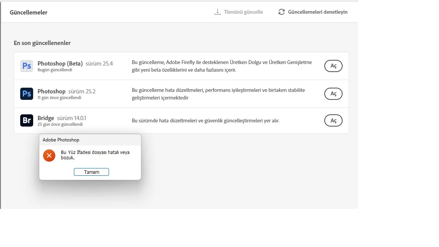Click the Bridge güvenlik güncelleştirmeleri description
439x247 pixels.
(205, 121)
